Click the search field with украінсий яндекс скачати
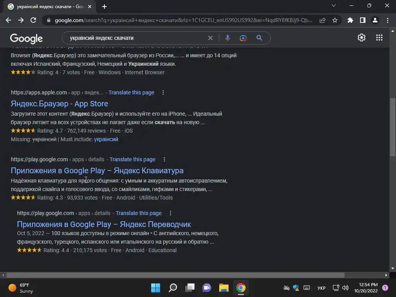 (x=137, y=38)
